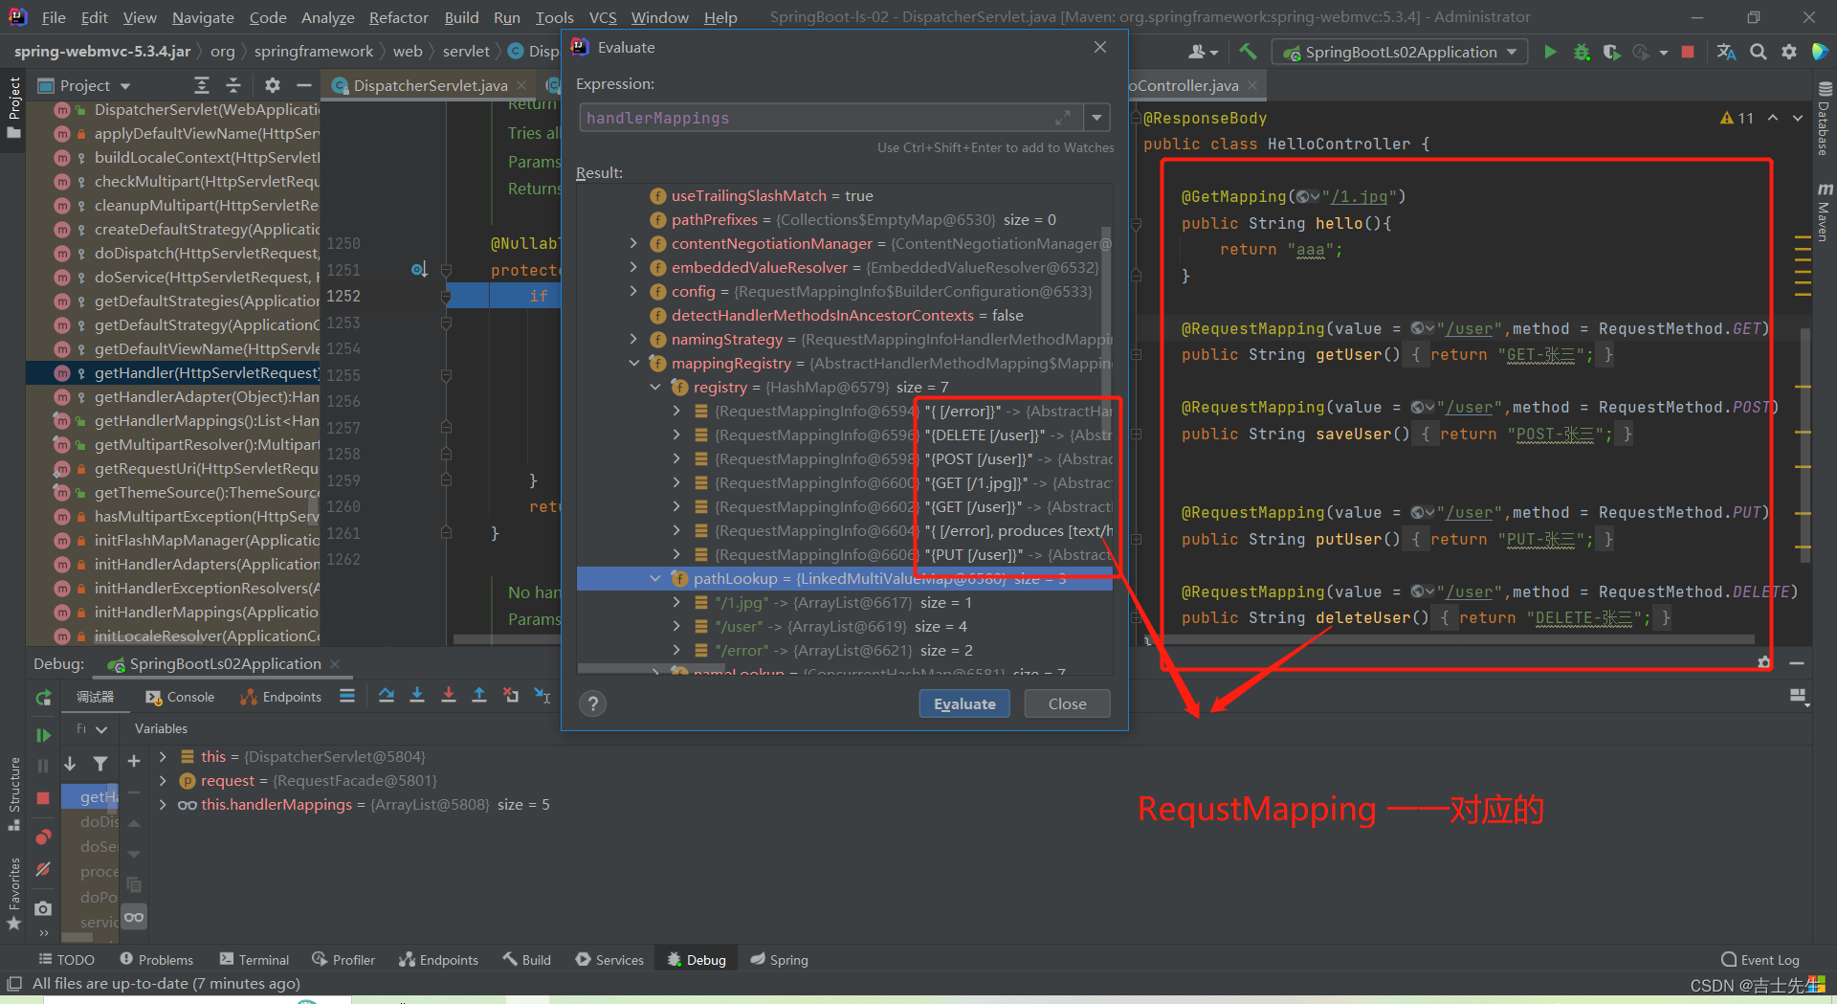This screenshot has width=1837, height=1004.
Task: Collapse the registry HashMap node
Action: coord(655,388)
